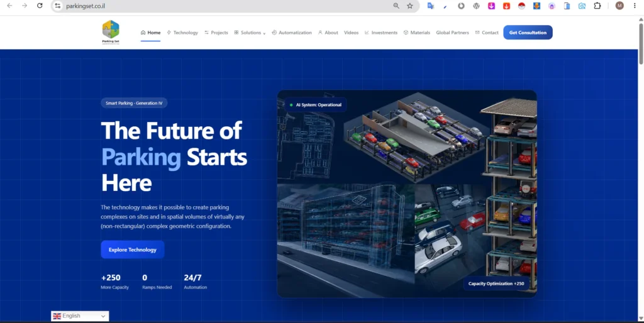Go back with the browser back arrow
Screen dimensions: 644x323
click(9, 6)
